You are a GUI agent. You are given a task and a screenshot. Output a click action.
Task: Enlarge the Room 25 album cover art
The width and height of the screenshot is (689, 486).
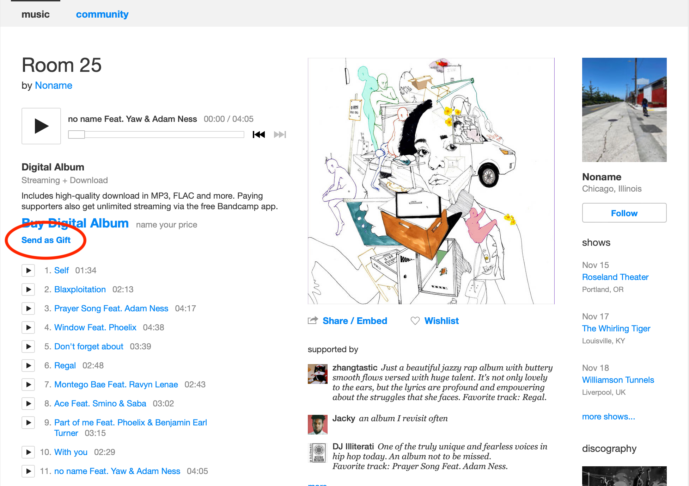pos(431,181)
